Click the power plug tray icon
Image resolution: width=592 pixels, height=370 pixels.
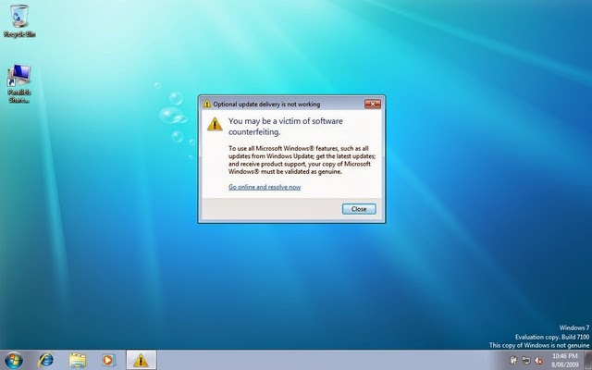click(x=513, y=360)
